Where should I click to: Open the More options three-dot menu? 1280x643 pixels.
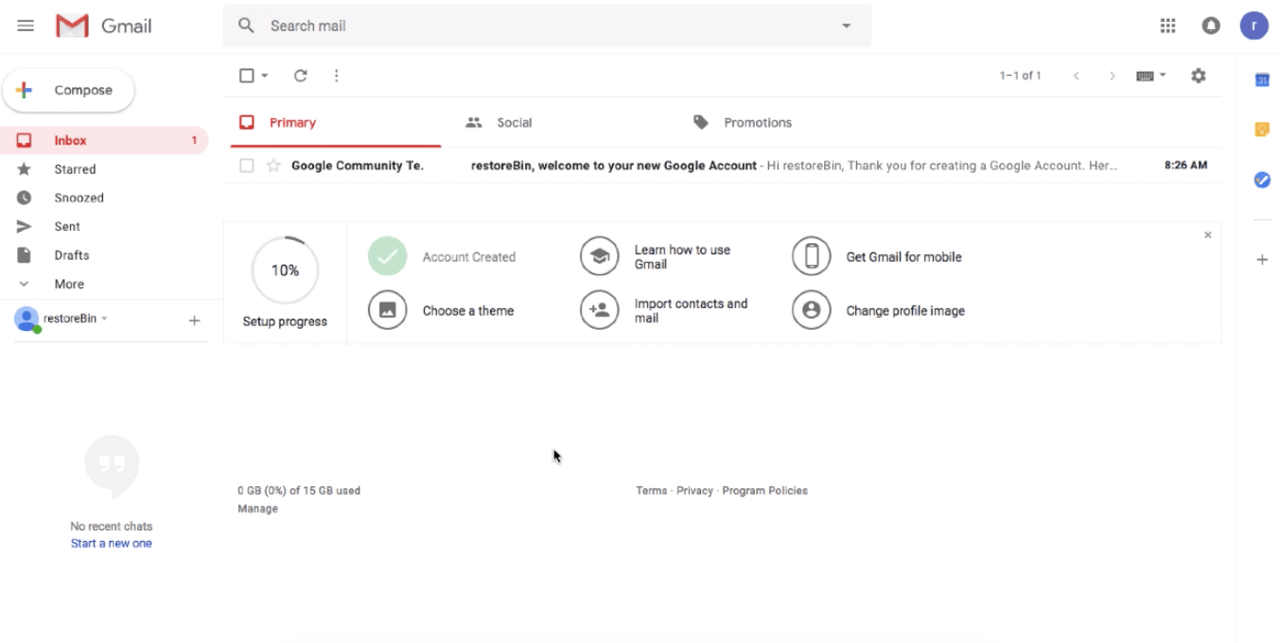[337, 76]
